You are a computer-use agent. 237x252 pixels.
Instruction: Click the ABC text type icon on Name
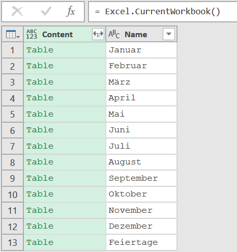point(114,34)
